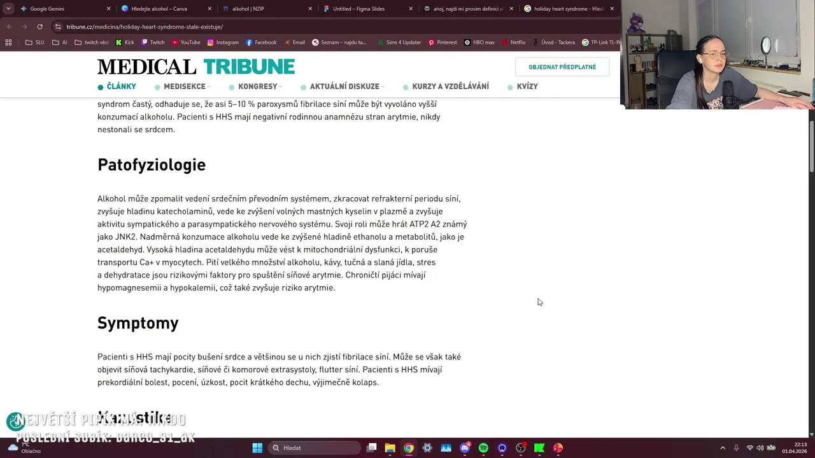815x458 pixels.
Task: Open the volume speaker tray icon
Action: (x=760, y=448)
